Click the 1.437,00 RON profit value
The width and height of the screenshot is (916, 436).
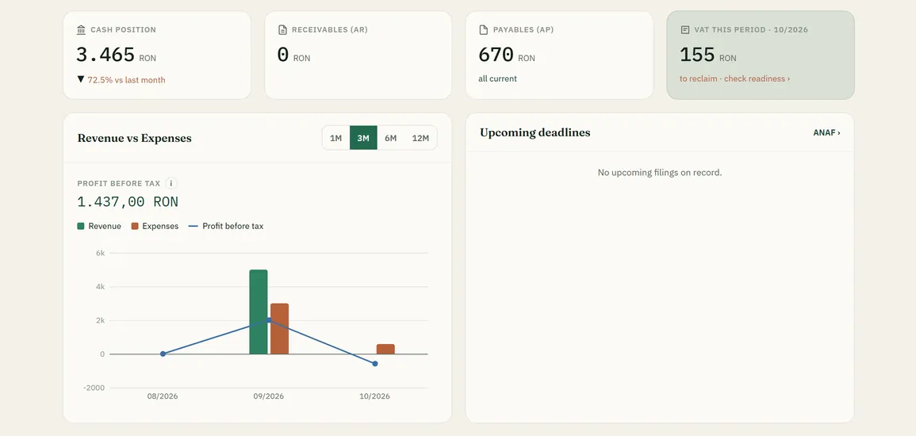click(x=128, y=202)
